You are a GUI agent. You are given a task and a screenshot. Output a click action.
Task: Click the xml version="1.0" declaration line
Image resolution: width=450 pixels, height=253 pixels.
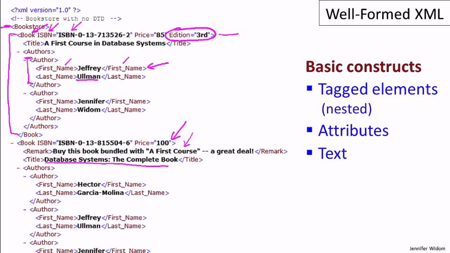click(x=45, y=10)
